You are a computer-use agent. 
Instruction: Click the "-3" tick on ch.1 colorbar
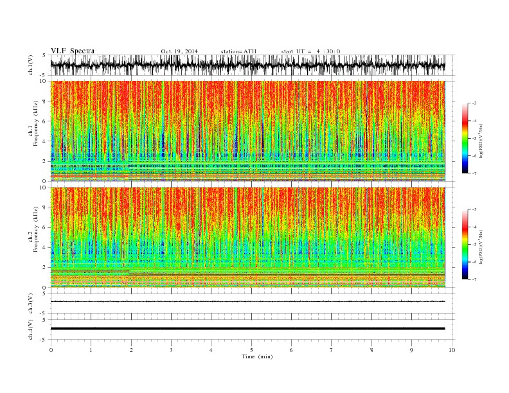click(x=474, y=103)
